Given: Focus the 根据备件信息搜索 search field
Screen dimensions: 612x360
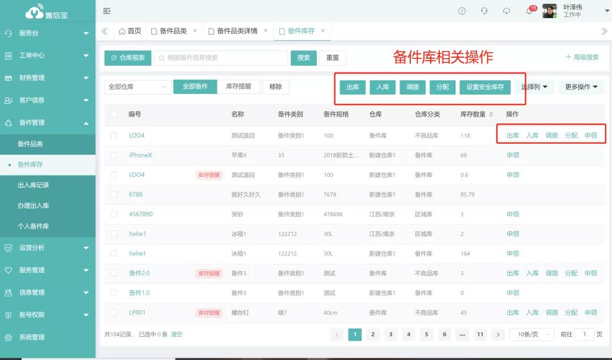Looking at the screenshot, I should click(221, 58).
